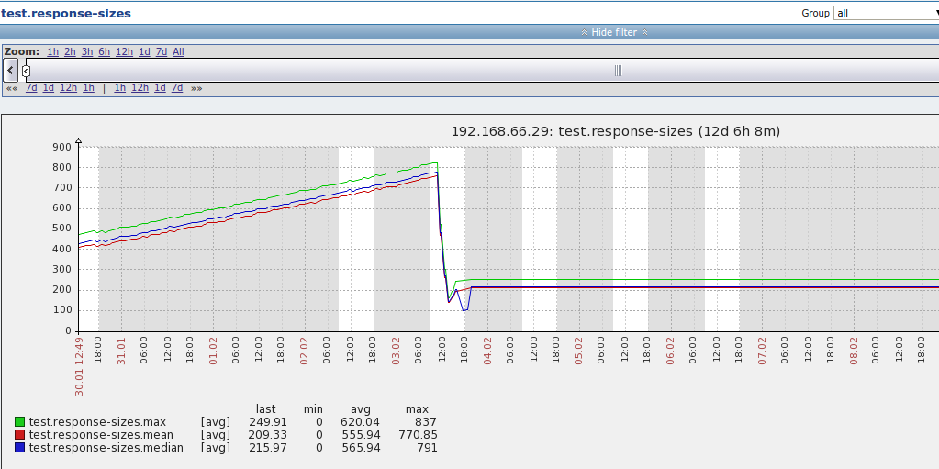Shift forward 1h using link just after '|'
This screenshot has height=469, width=939.
click(x=119, y=87)
